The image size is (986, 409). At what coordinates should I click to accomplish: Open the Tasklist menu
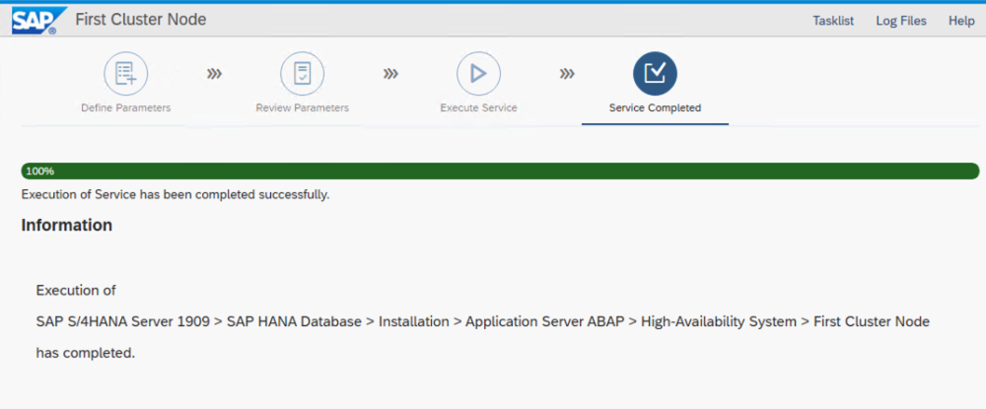833,21
